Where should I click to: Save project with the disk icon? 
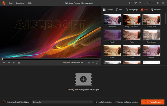[131, 3]
